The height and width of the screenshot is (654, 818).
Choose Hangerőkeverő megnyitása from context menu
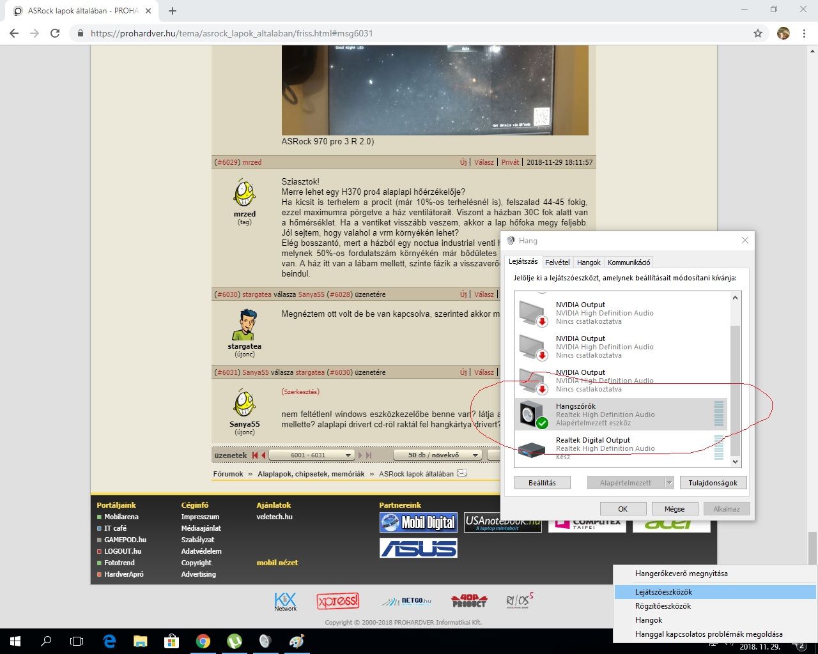681,574
